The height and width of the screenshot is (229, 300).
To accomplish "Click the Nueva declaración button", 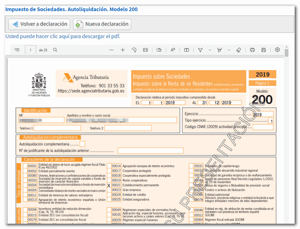I will 102,24.
